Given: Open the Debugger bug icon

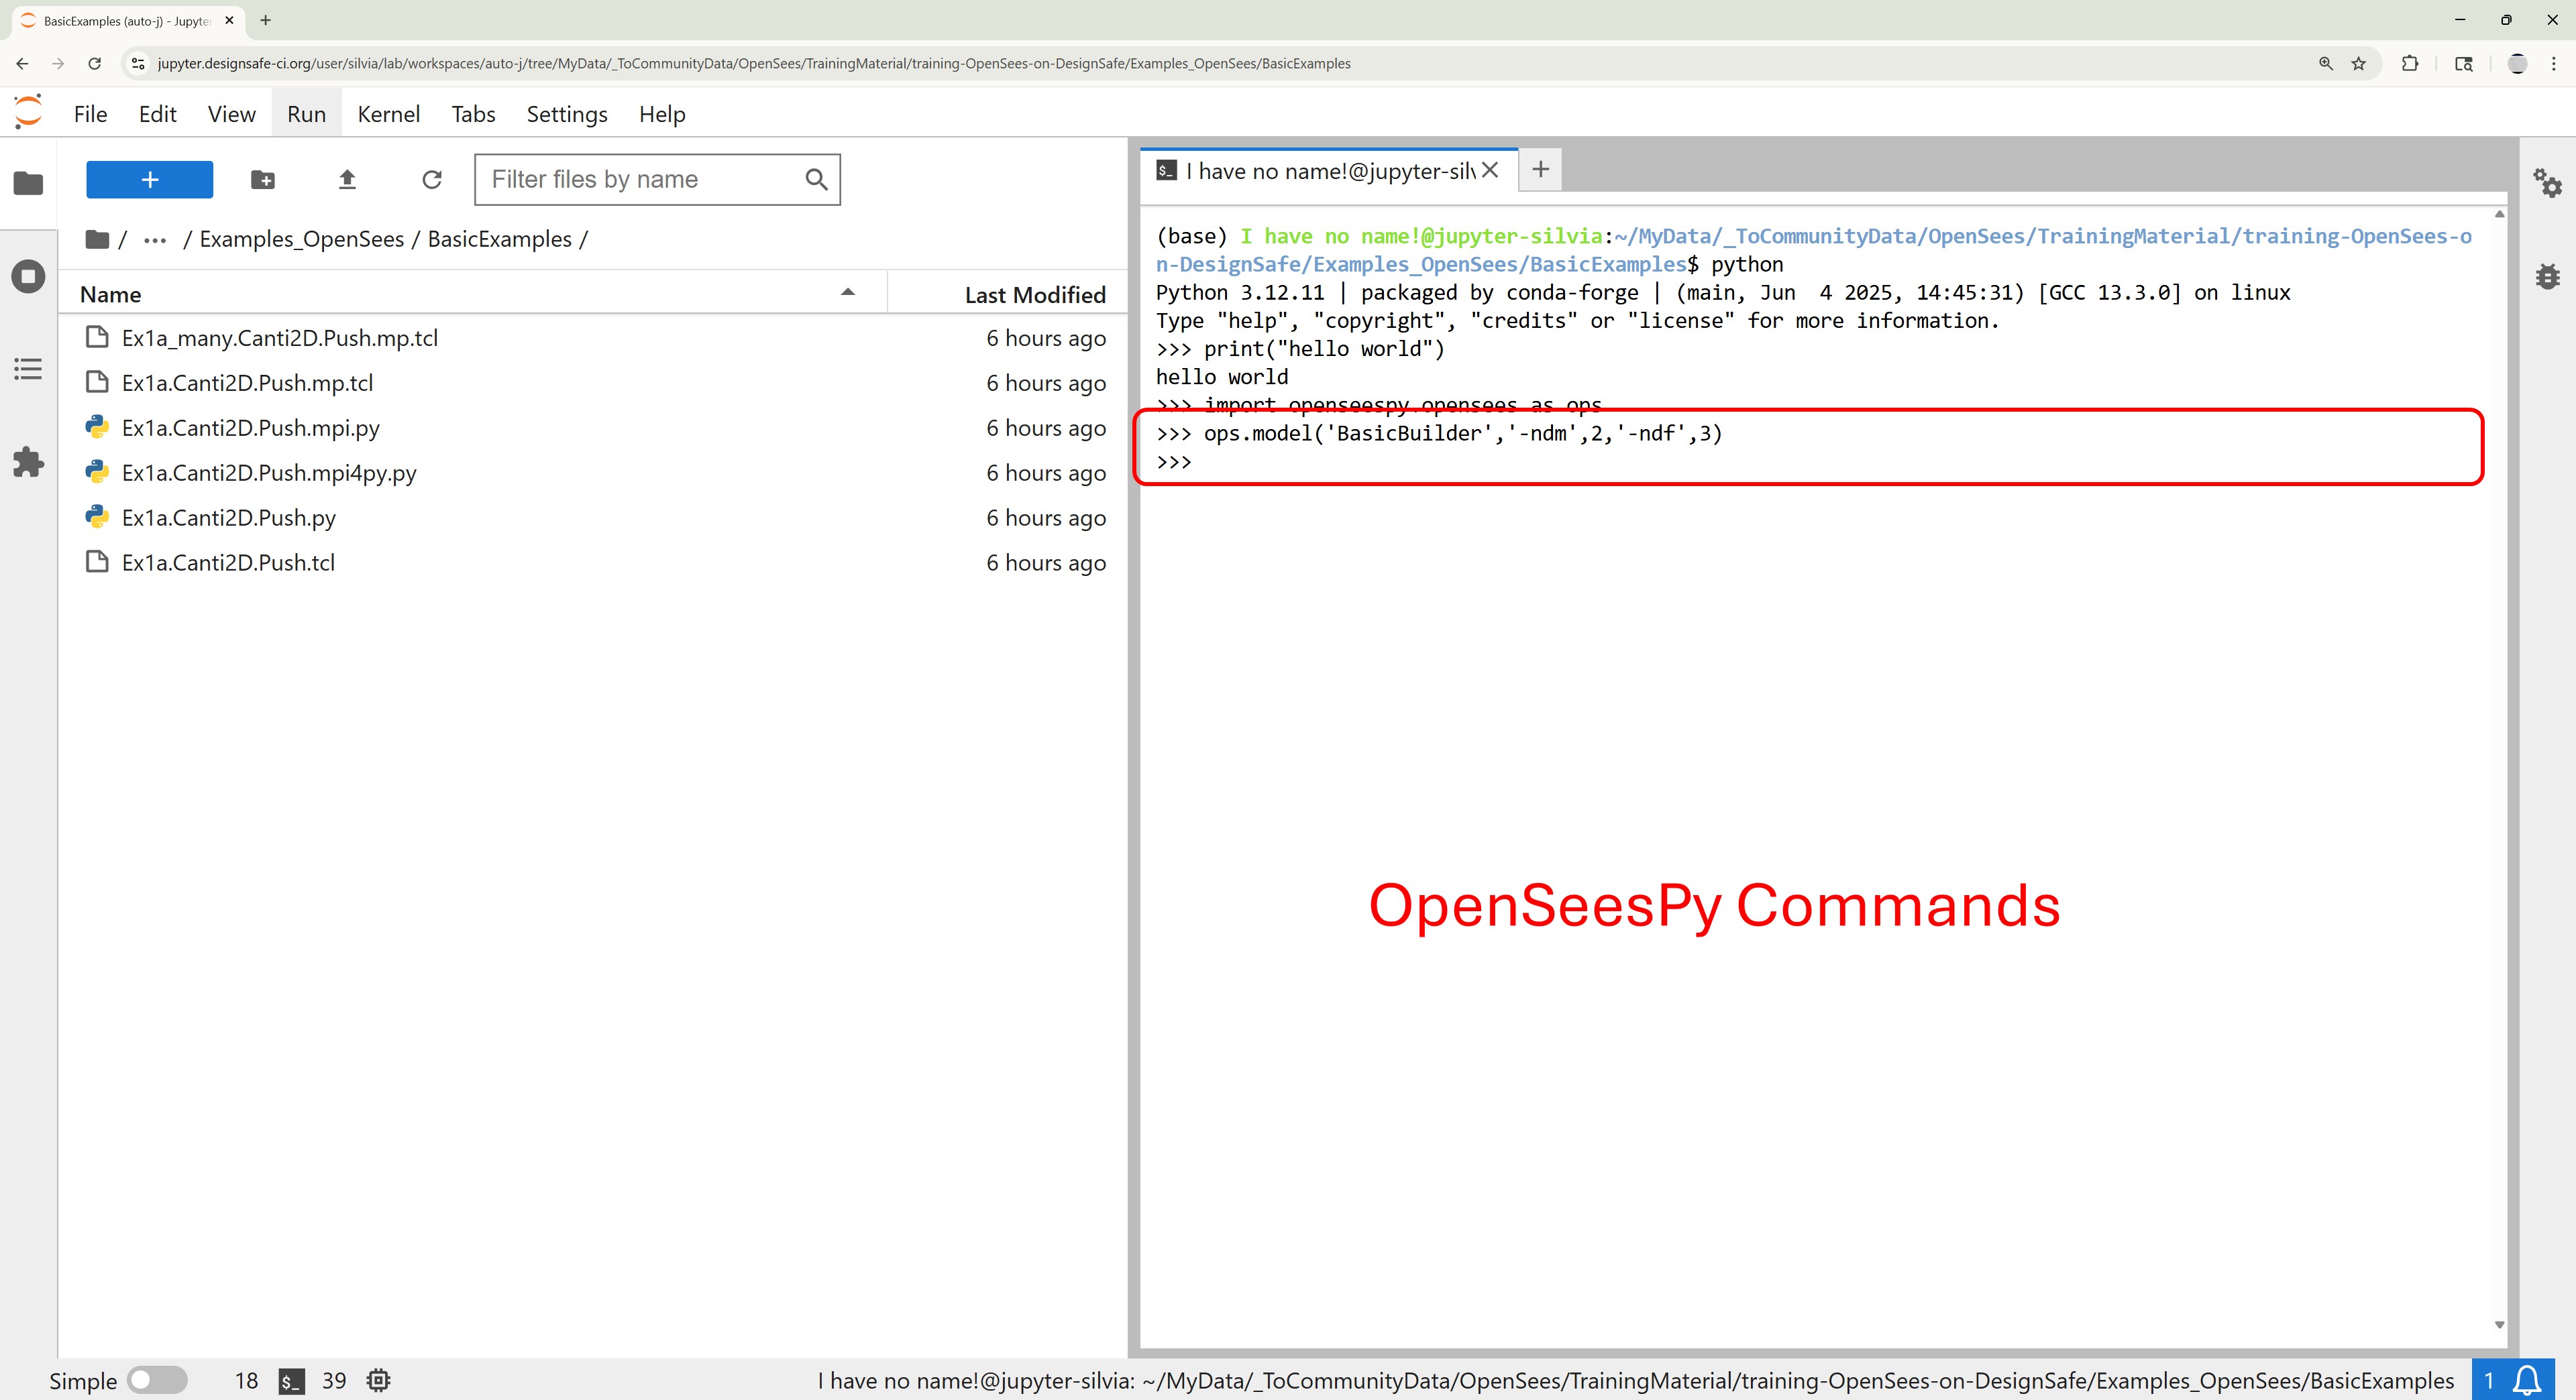Looking at the screenshot, I should pyautogui.click(x=2547, y=276).
